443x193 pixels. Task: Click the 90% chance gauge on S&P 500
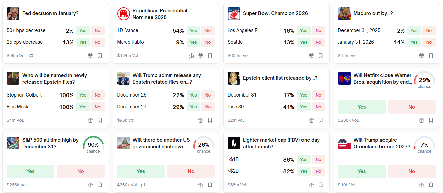(93, 144)
